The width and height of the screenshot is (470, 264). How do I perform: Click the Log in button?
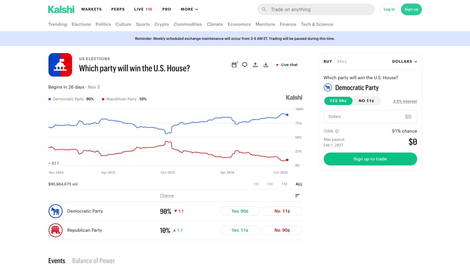tap(389, 9)
